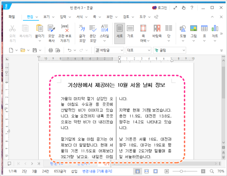This screenshot has width=227, height=176.
Task: Click the 쪽 여백 (page margin) icon
Action: point(143,28)
